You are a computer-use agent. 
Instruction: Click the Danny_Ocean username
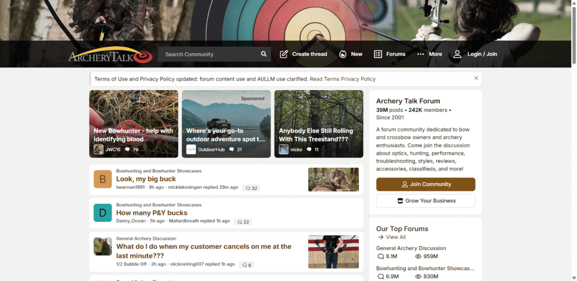tap(131, 221)
